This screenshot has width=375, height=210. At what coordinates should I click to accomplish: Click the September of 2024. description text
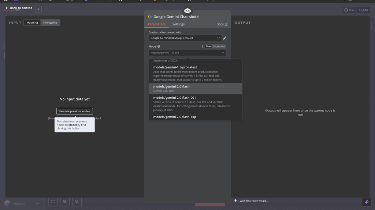click(166, 60)
